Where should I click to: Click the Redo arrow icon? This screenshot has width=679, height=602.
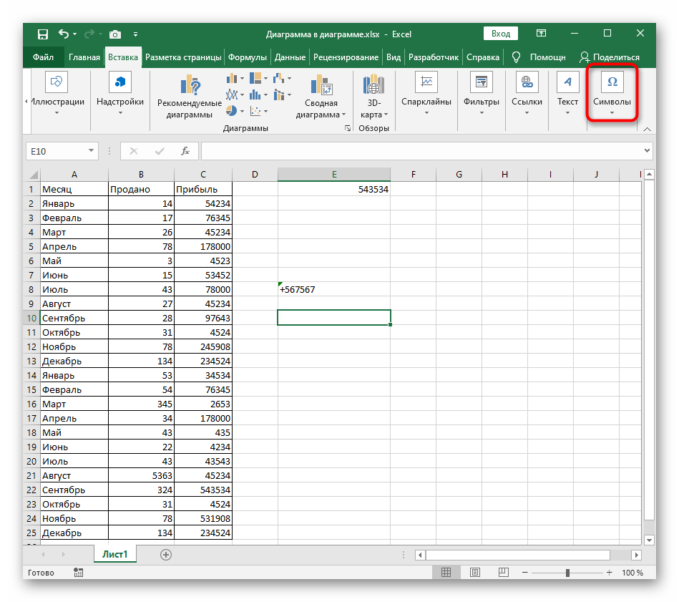pos(89,34)
